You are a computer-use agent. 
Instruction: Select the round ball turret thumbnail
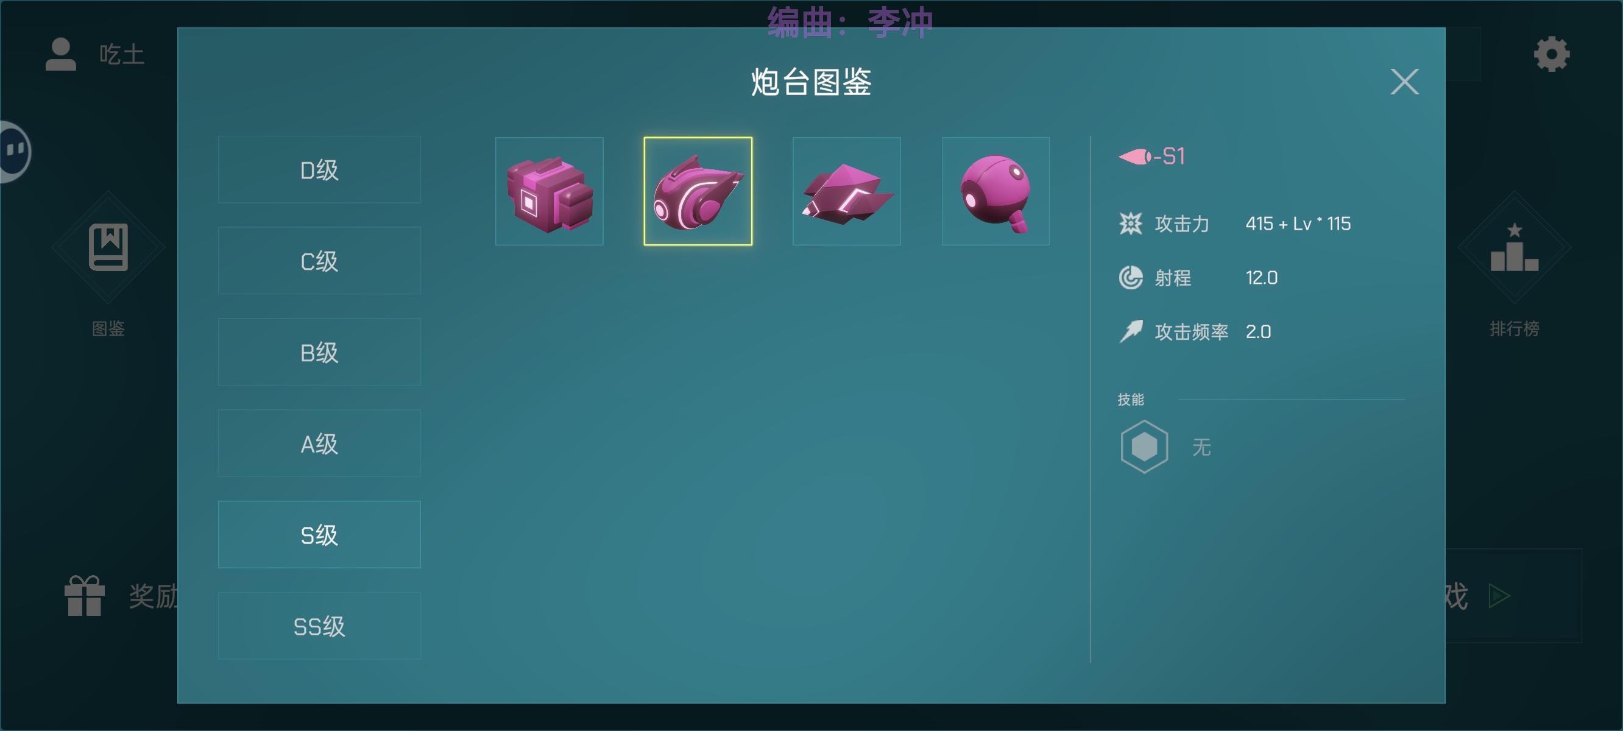[x=995, y=191]
